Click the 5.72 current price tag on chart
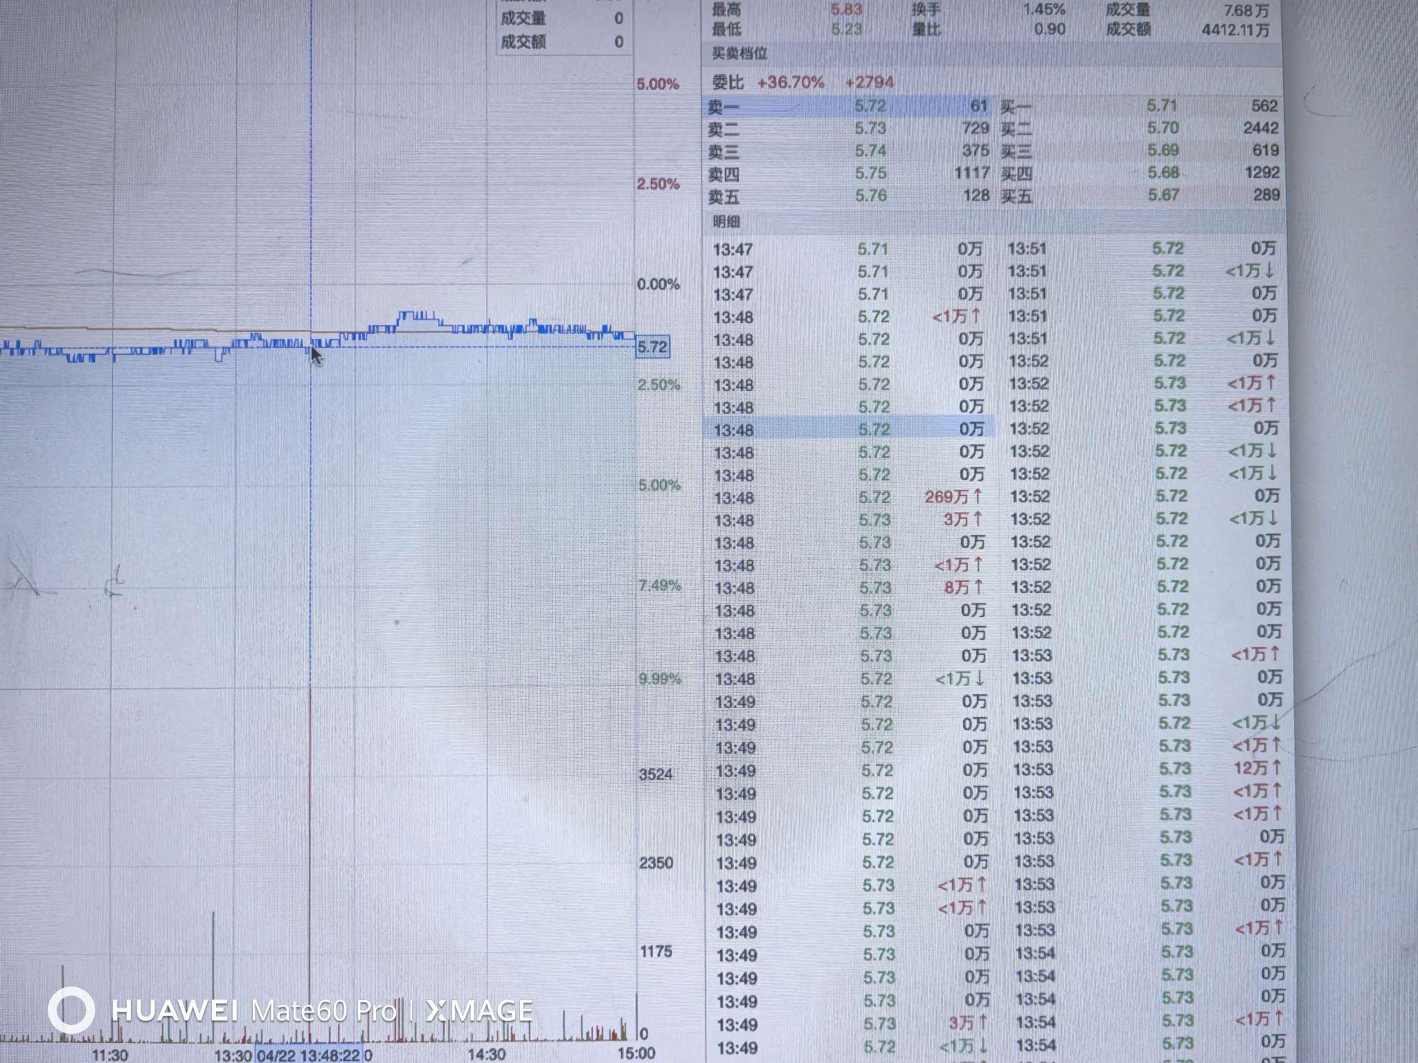 [652, 347]
